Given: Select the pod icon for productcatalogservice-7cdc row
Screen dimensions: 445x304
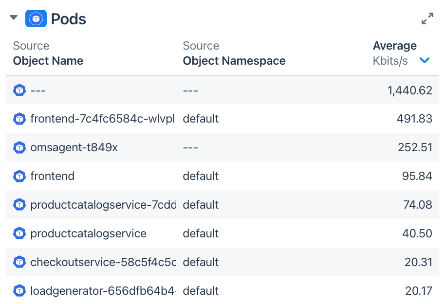Looking at the screenshot, I should tap(19, 204).
